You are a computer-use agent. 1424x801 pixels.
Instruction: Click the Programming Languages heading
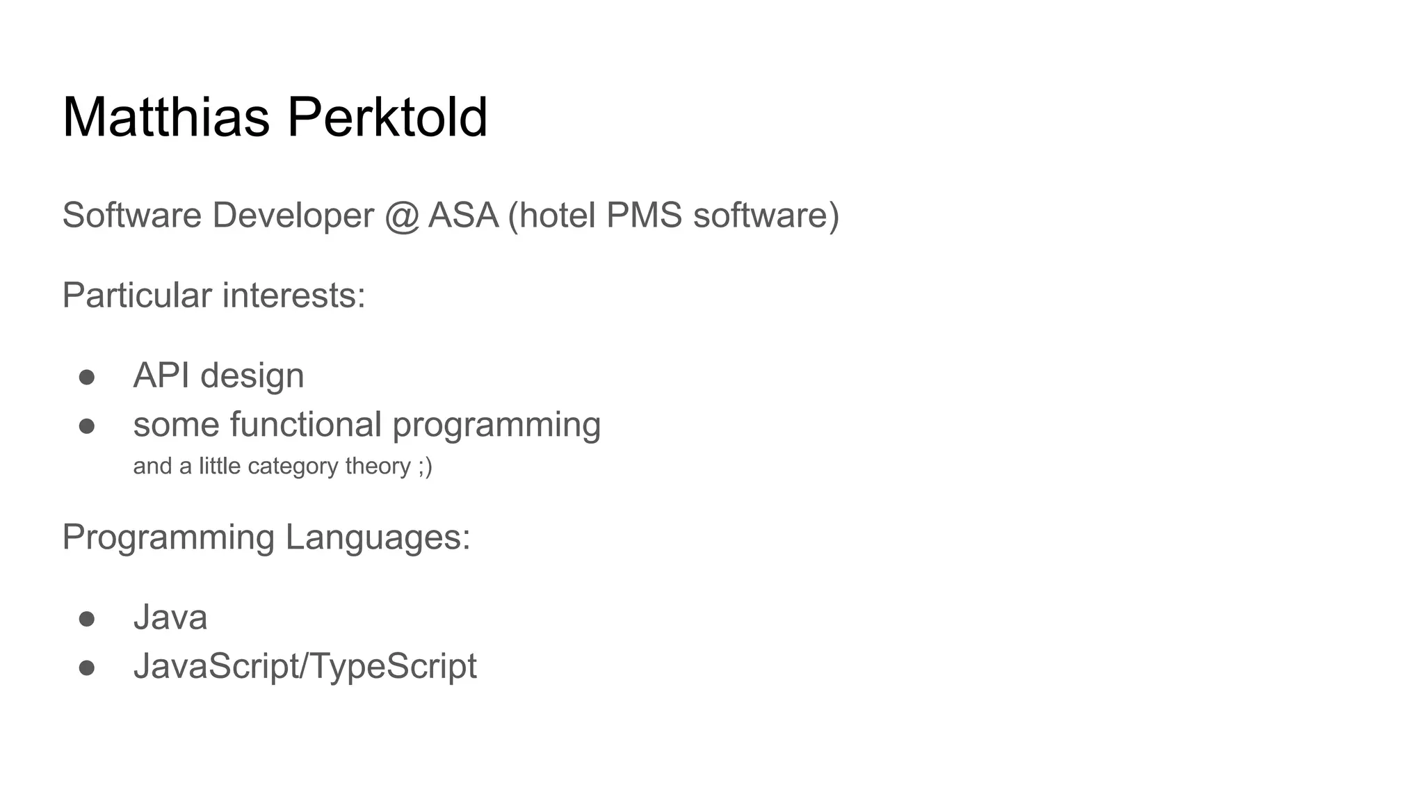point(266,537)
